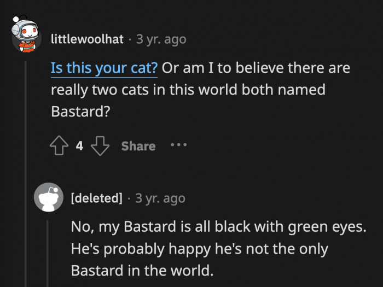The width and height of the screenshot is (383, 287).
Task: Open the "Is this your cat?" link
Action: (104, 68)
